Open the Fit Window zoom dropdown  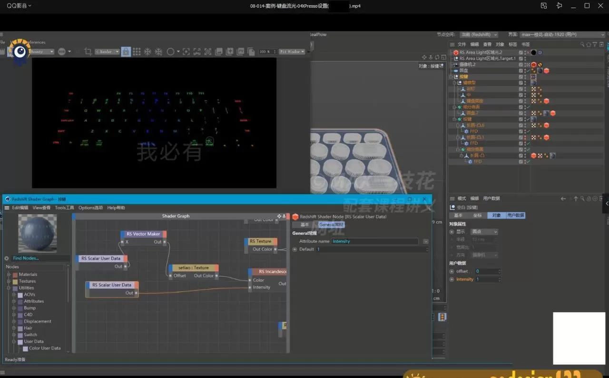pos(291,51)
